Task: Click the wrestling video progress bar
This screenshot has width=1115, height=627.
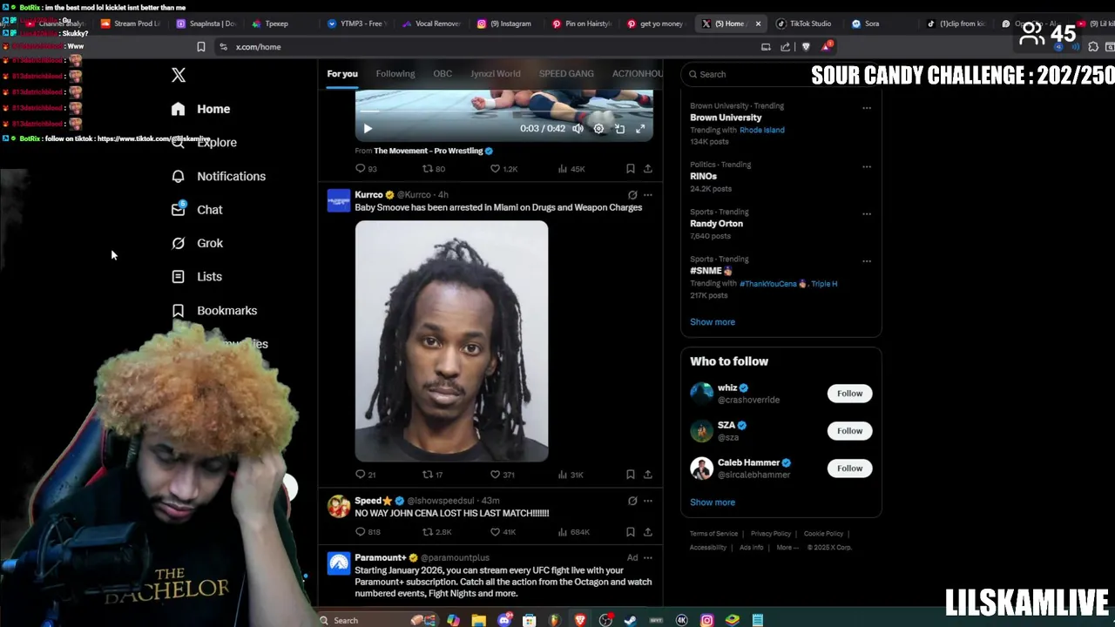Action: click(503, 111)
